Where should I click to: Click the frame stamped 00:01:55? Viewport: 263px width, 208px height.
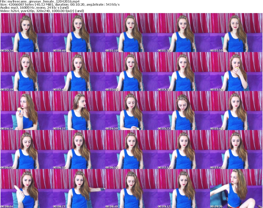click(236, 33)
